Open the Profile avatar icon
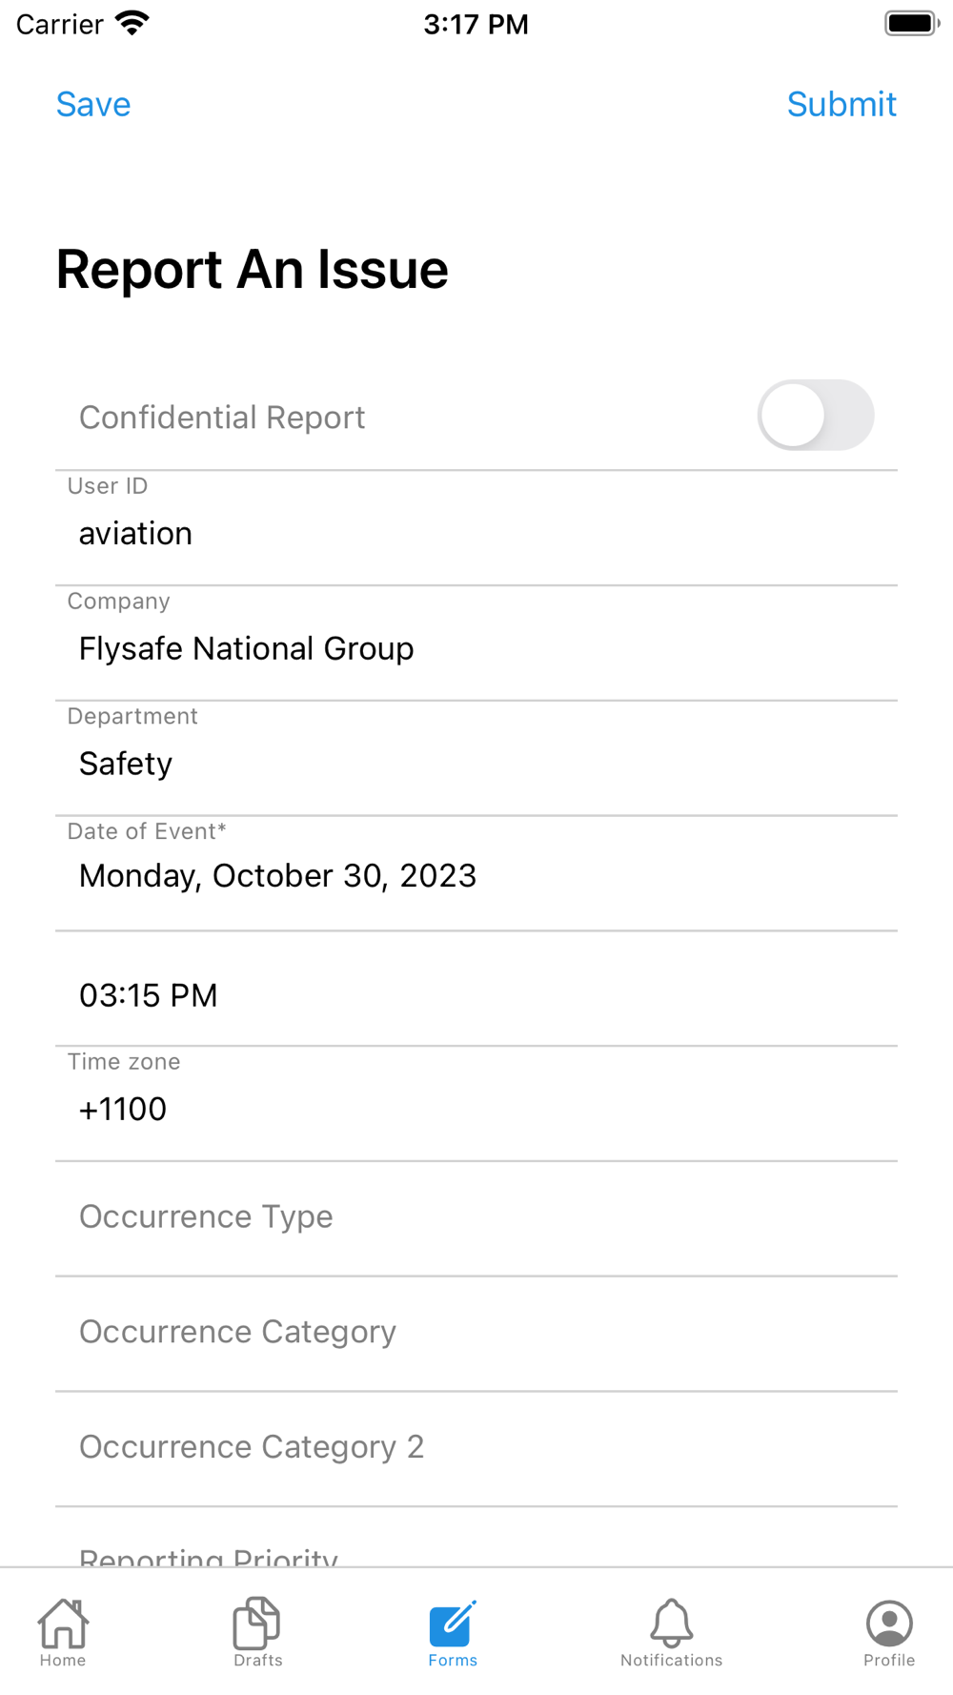 pyautogui.click(x=889, y=1624)
